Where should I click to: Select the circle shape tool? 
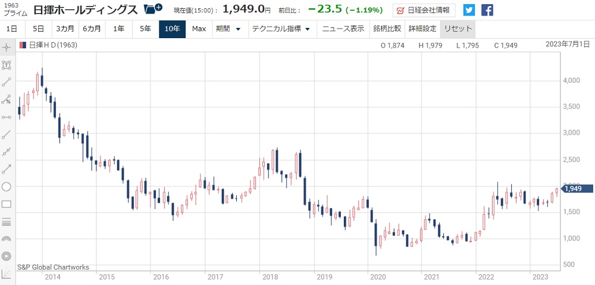coord(7,187)
